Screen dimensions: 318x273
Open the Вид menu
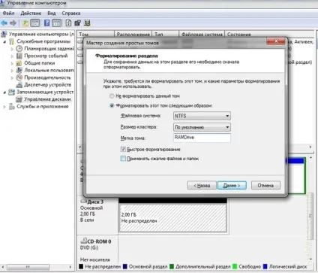pyautogui.click(x=52, y=13)
